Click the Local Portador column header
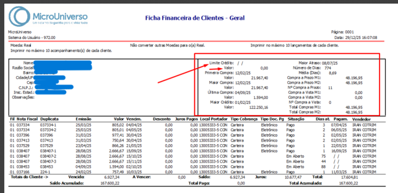This screenshot has width=398, height=193. pos(213,119)
